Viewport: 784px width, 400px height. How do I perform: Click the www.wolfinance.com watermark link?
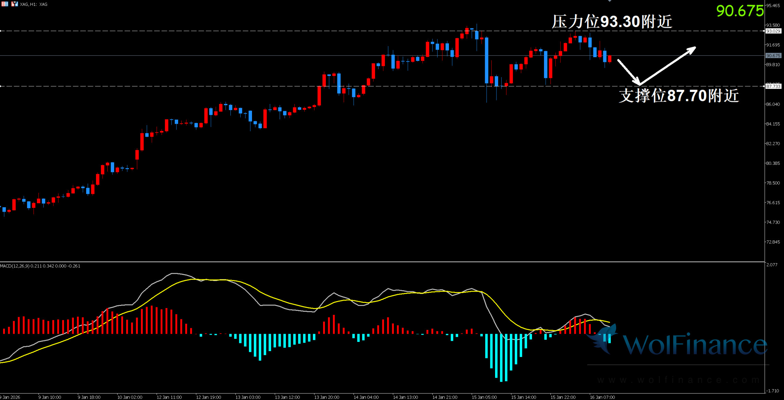(x=679, y=380)
